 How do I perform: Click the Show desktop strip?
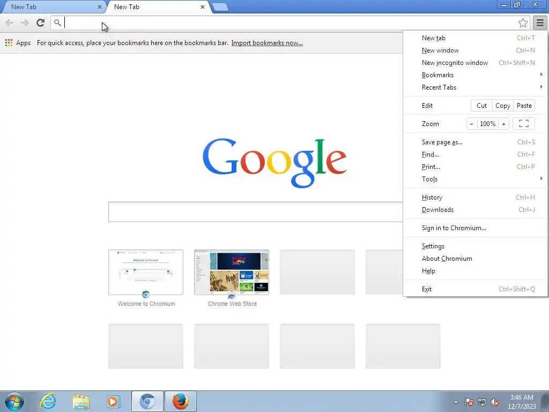545,401
